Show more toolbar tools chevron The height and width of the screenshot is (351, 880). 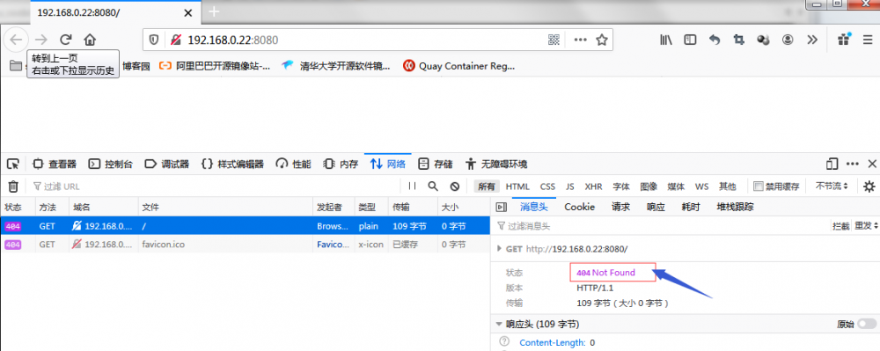812,40
